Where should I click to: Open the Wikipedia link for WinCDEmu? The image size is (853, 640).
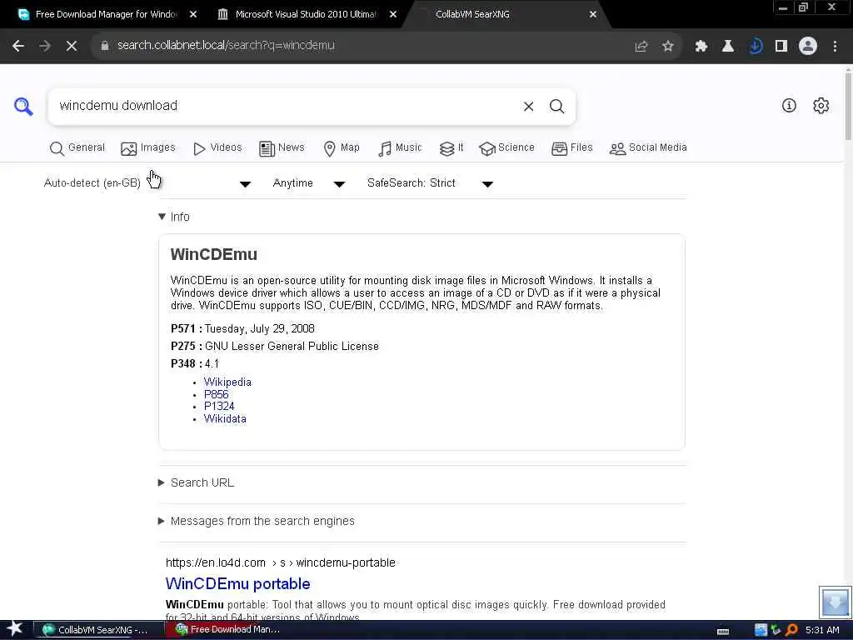[227, 382]
